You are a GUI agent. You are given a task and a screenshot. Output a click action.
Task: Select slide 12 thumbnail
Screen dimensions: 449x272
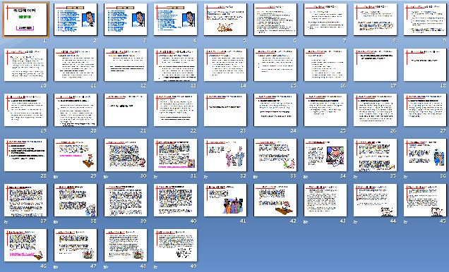click(126, 65)
